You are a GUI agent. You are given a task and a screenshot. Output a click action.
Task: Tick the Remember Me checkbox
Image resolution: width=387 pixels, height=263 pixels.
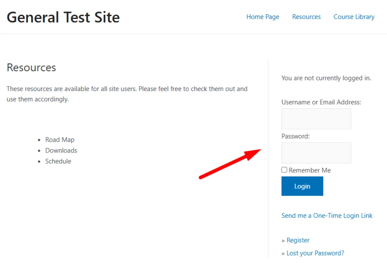pos(284,170)
